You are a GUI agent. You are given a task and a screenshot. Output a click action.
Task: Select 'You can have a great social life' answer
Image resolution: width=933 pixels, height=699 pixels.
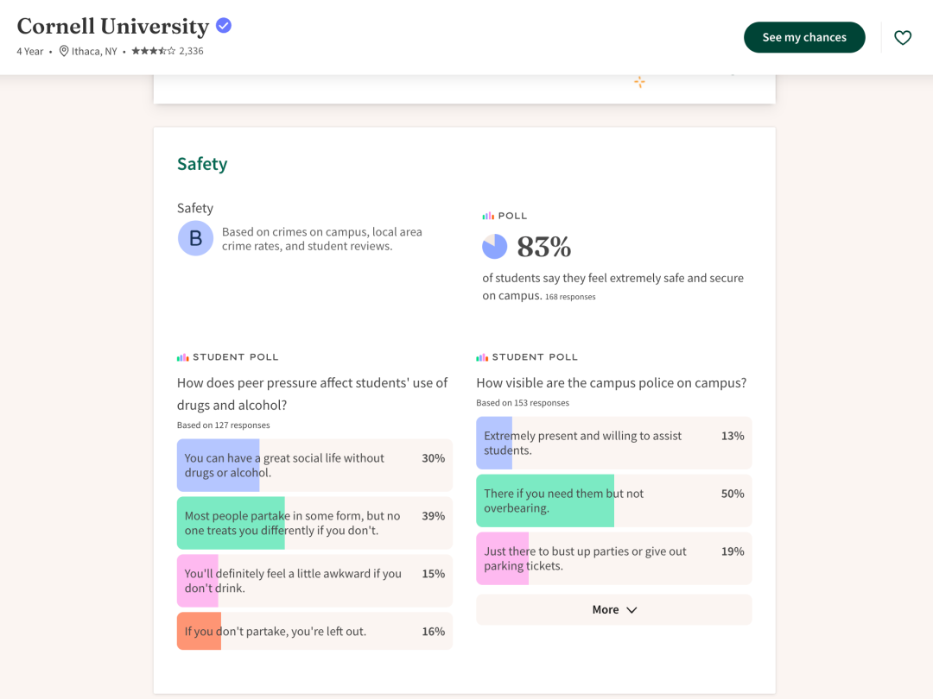pos(314,465)
